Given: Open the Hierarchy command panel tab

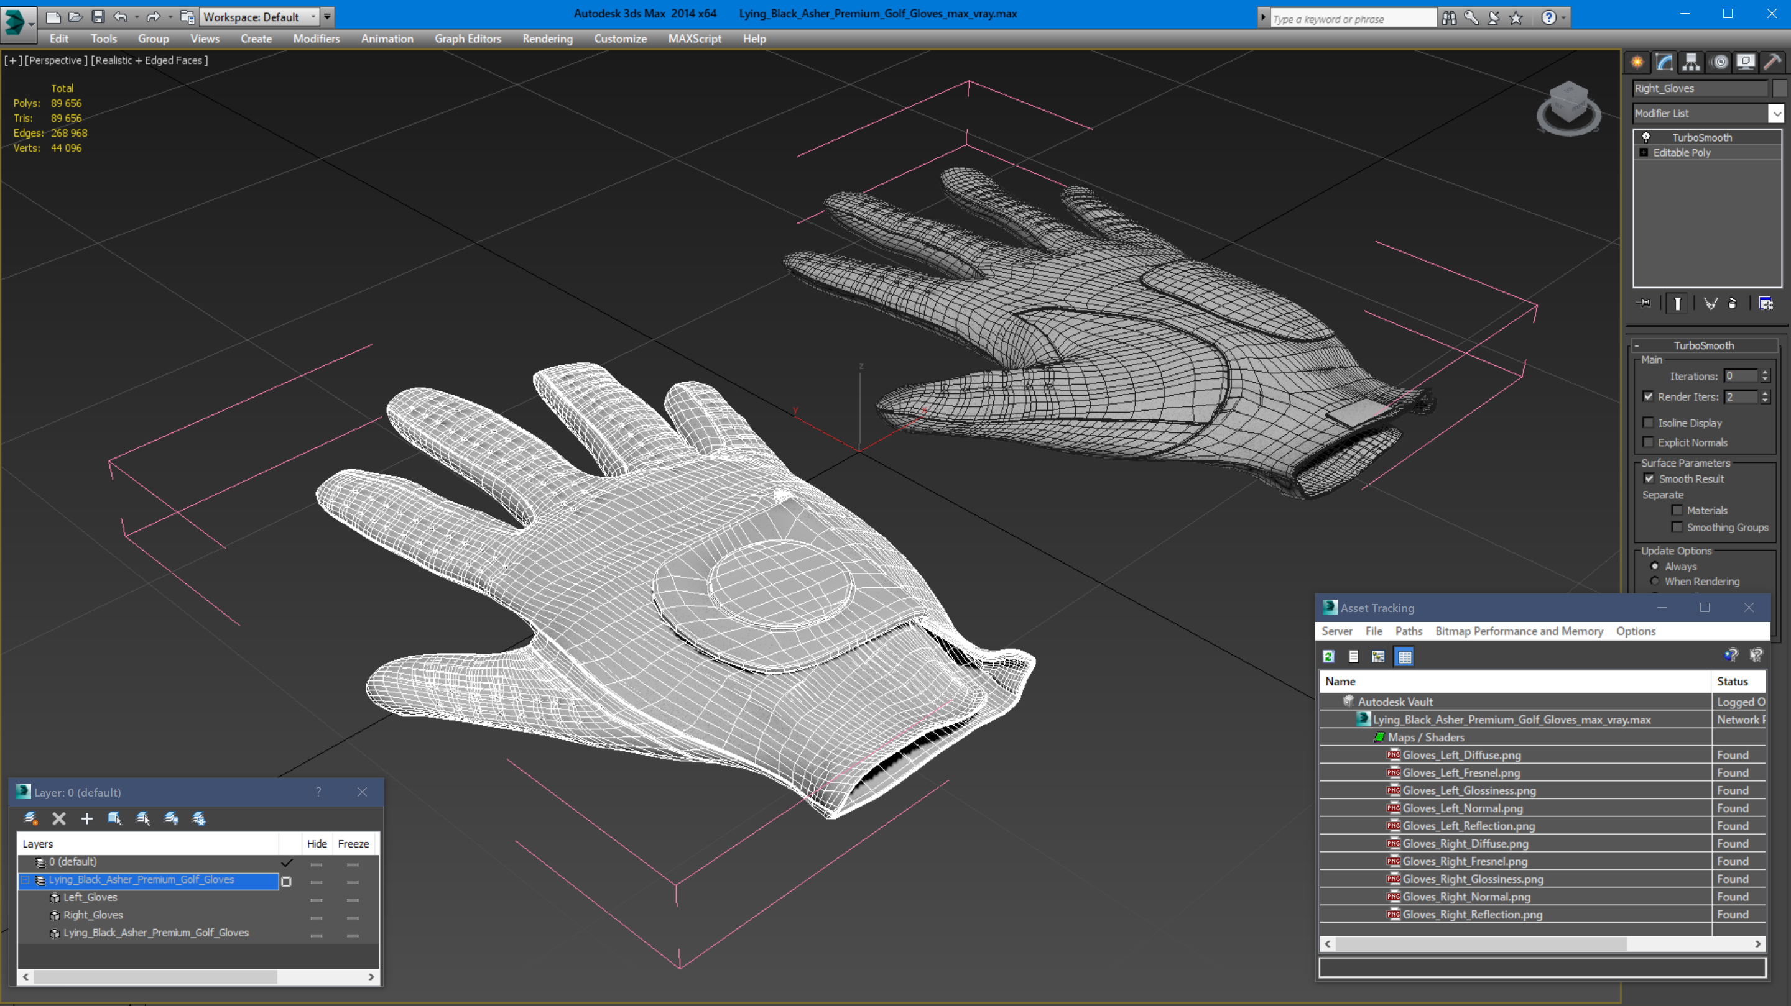Looking at the screenshot, I should 1691,63.
